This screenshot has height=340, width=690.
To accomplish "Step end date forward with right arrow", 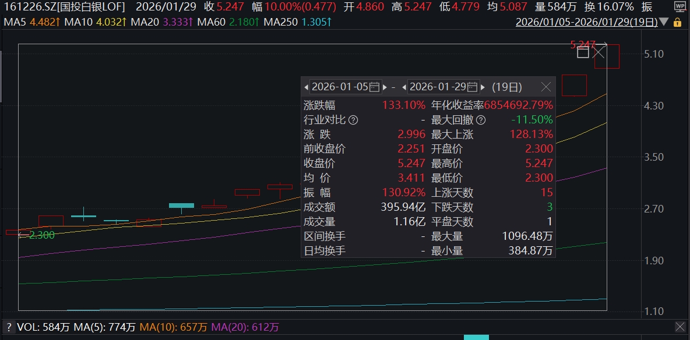I will pyautogui.click(x=483, y=87).
